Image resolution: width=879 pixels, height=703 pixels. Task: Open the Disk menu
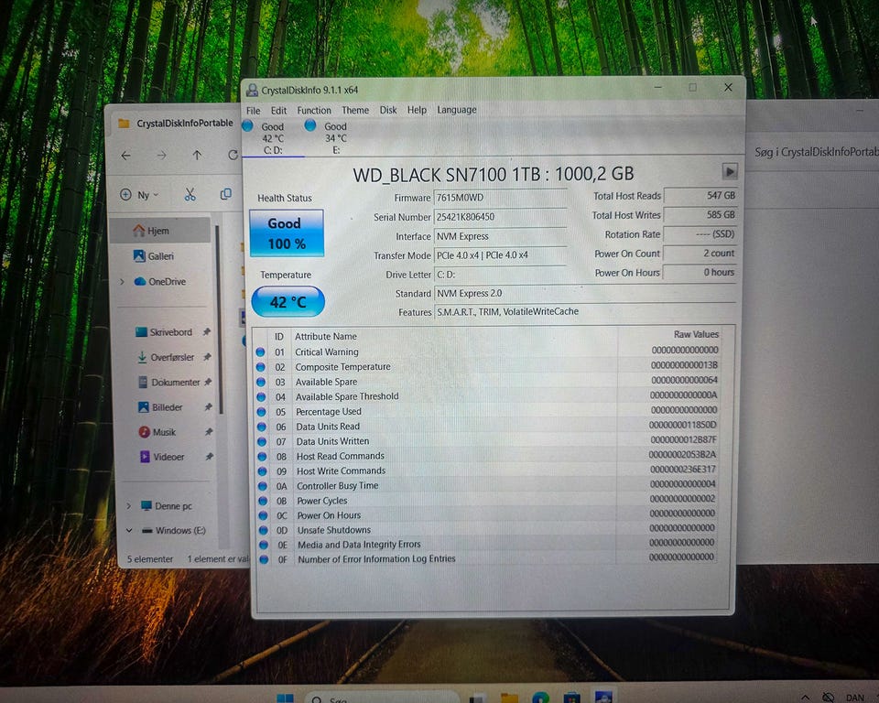388,110
